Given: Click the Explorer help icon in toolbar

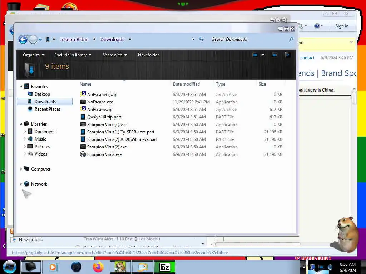Looking at the screenshot, I should point(288,55).
